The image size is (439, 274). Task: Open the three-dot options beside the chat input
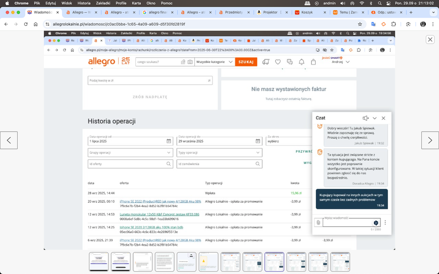(x=385, y=223)
